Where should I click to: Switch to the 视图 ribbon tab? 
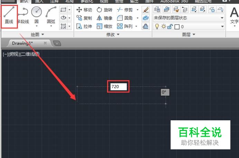(104, 1)
